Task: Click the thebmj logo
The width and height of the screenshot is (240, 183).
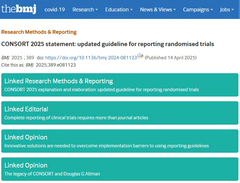Action: tap(19, 9)
